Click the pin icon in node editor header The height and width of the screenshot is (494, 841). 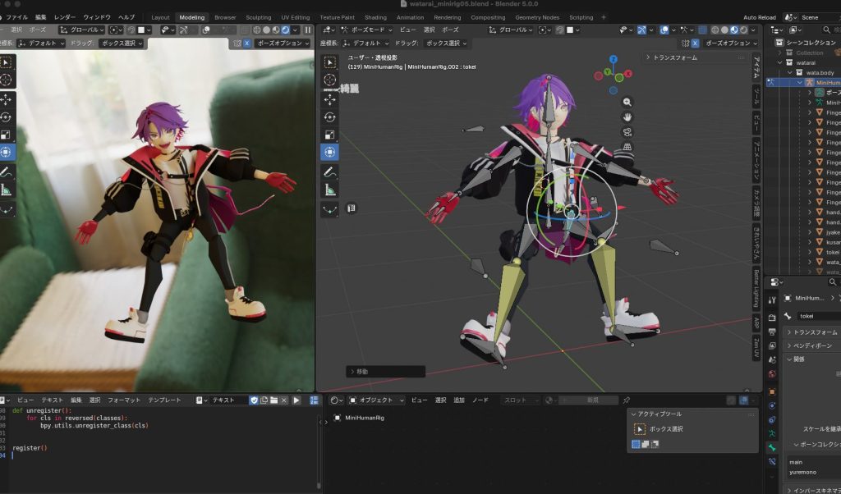(627, 400)
